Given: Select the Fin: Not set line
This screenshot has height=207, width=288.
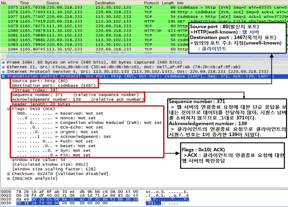Looking at the screenshot, I should click(x=54, y=155).
